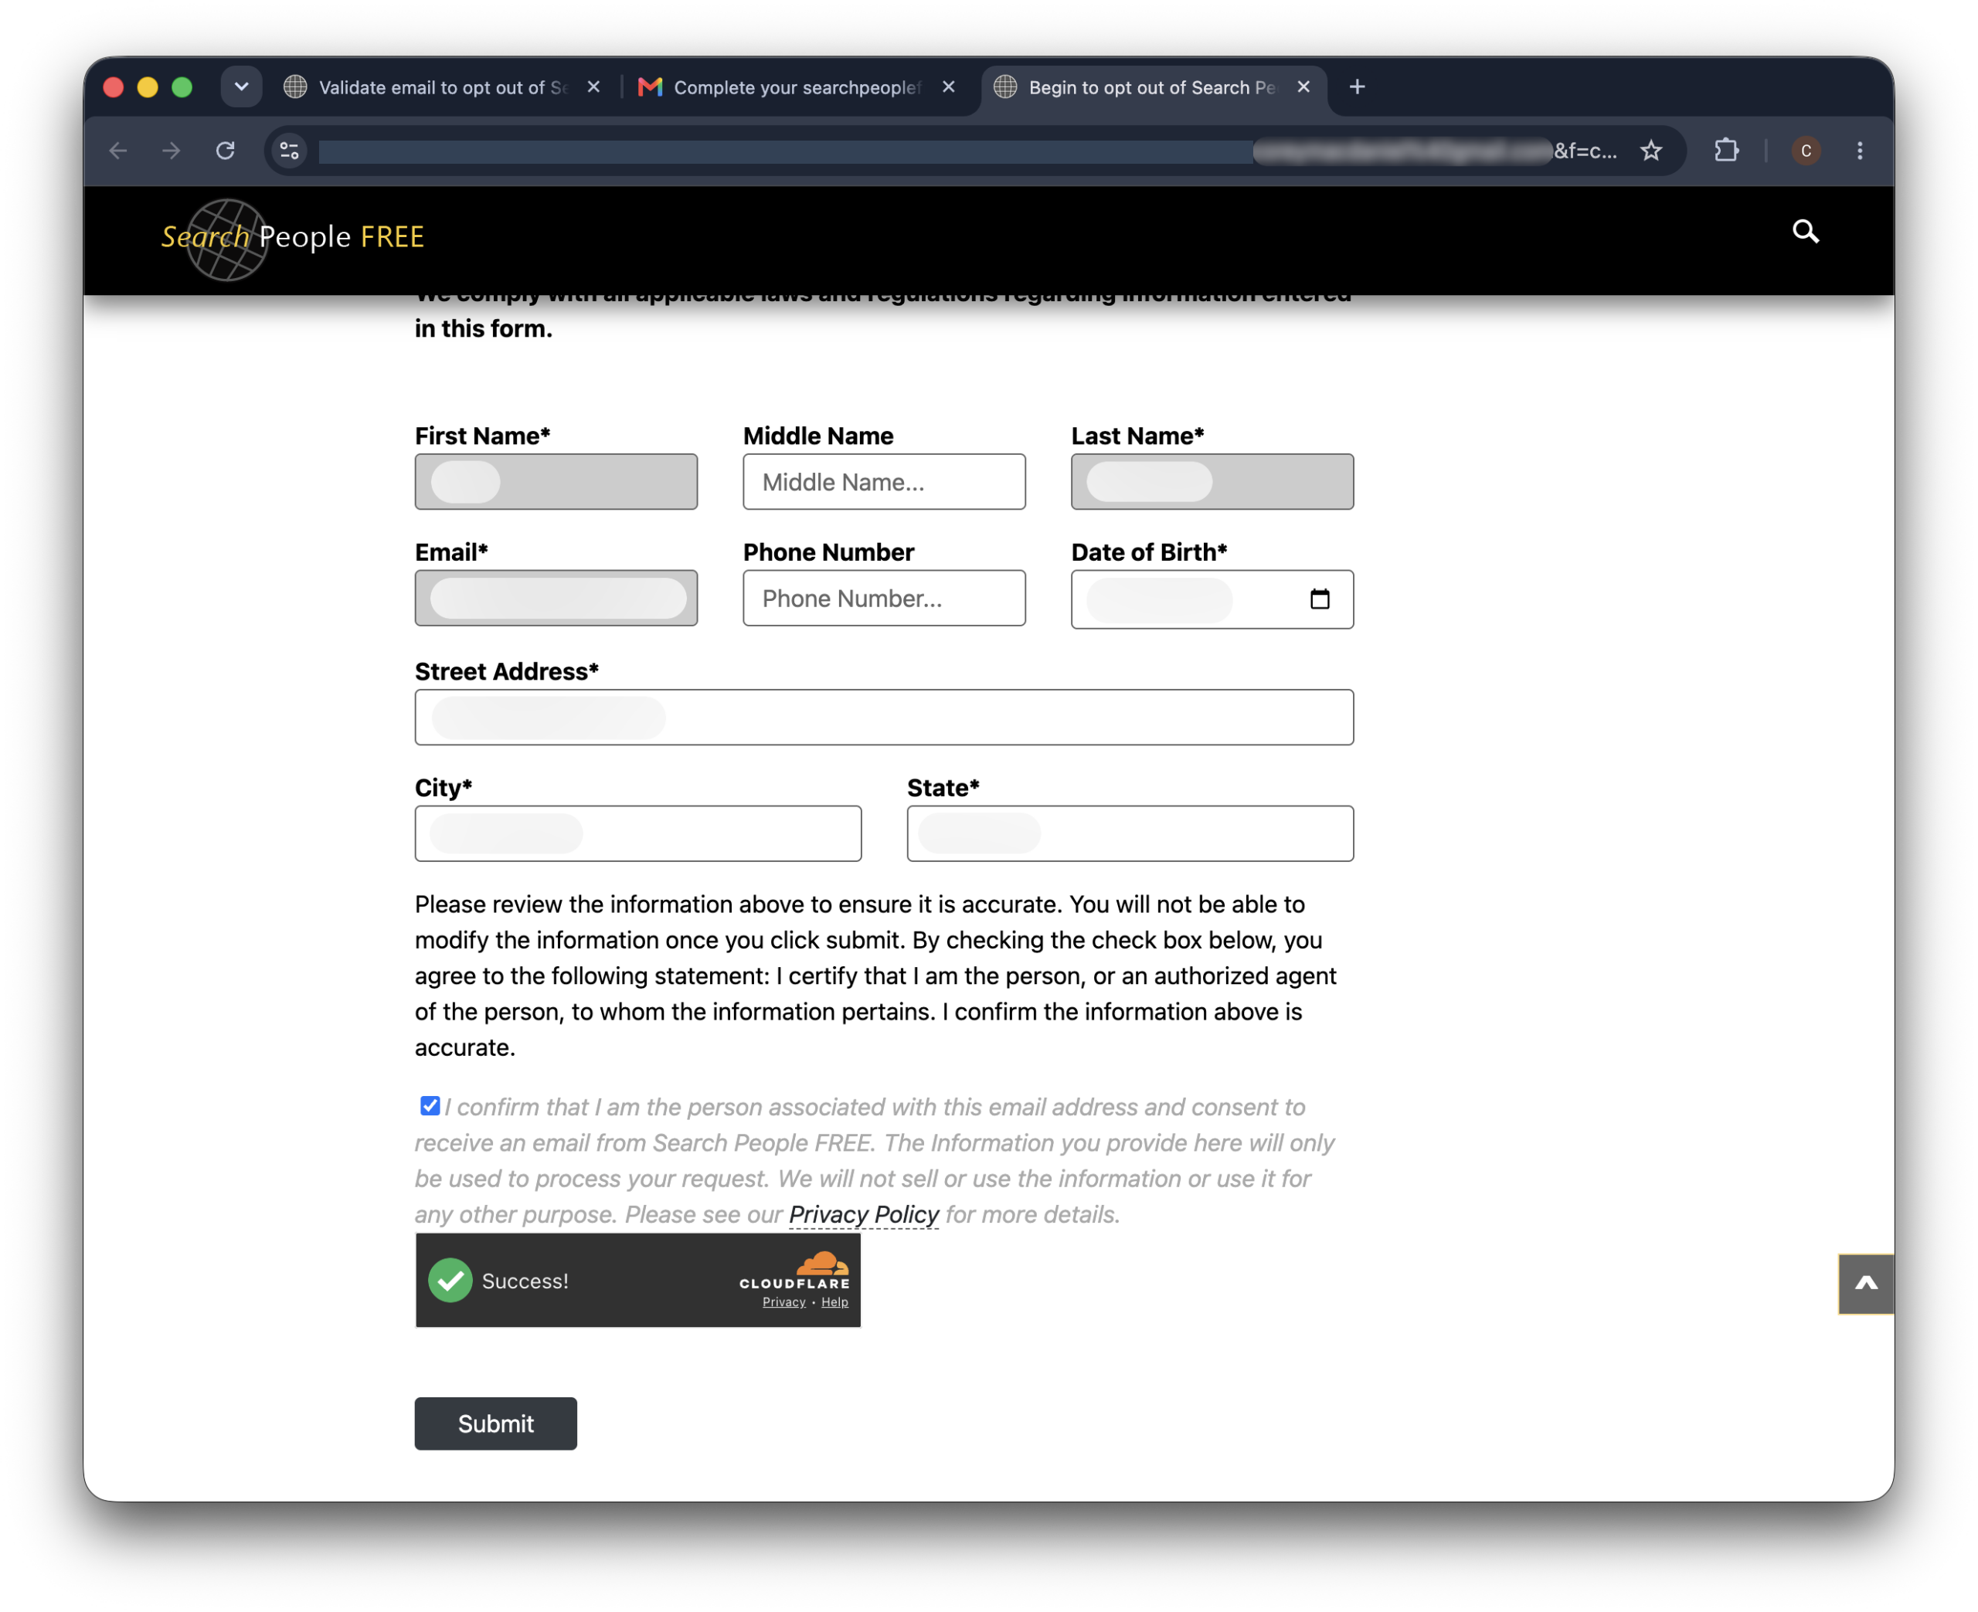Screen dimensions: 1978x1612
Task: Click the Street Address field
Action: tap(884, 717)
